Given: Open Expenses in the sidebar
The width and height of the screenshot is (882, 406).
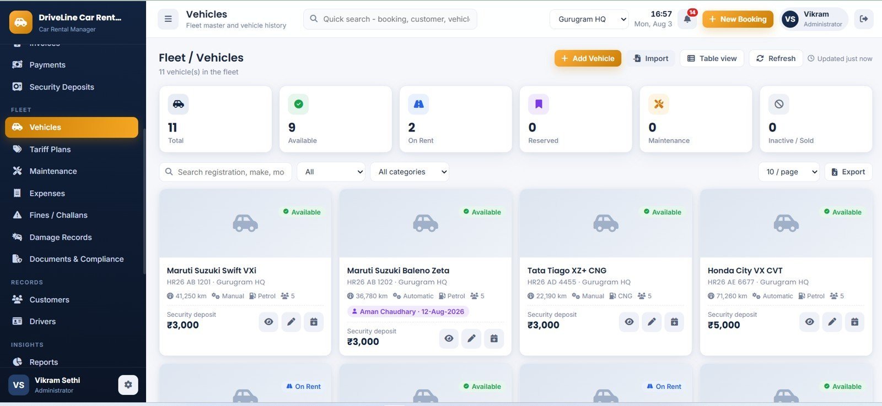Looking at the screenshot, I should 72,193.
